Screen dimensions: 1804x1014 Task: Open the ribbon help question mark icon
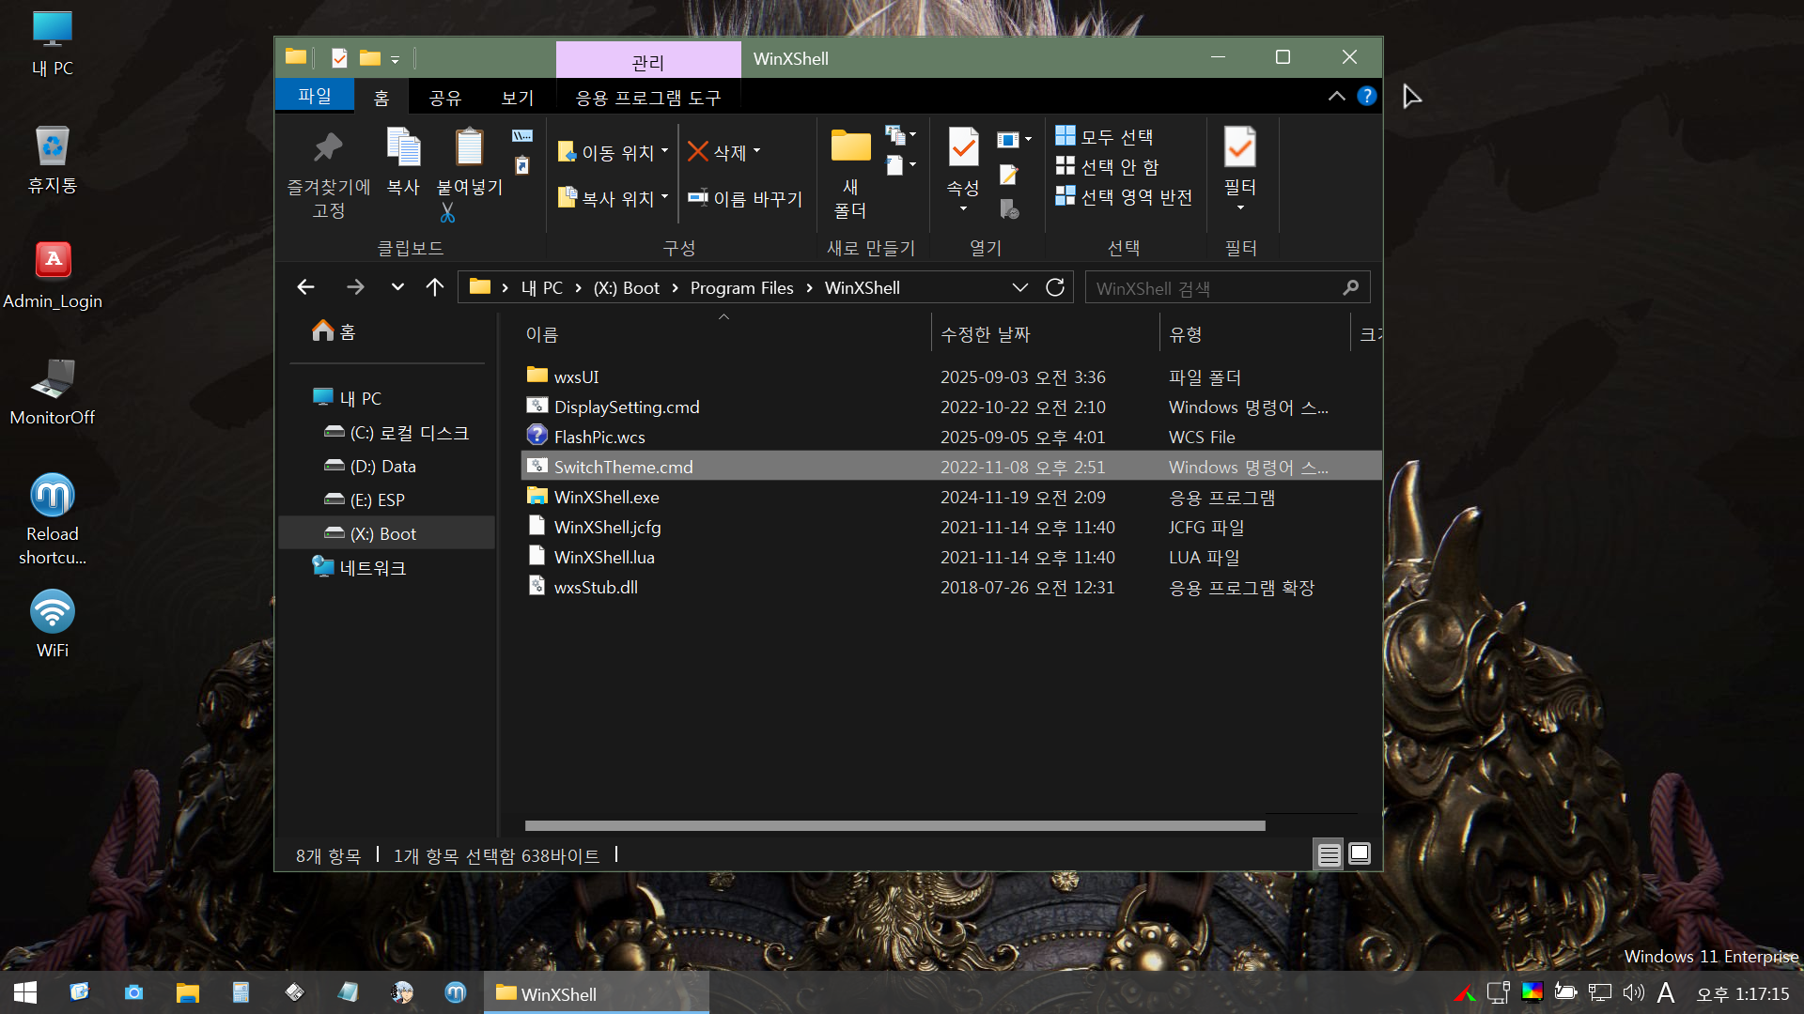tap(1367, 96)
